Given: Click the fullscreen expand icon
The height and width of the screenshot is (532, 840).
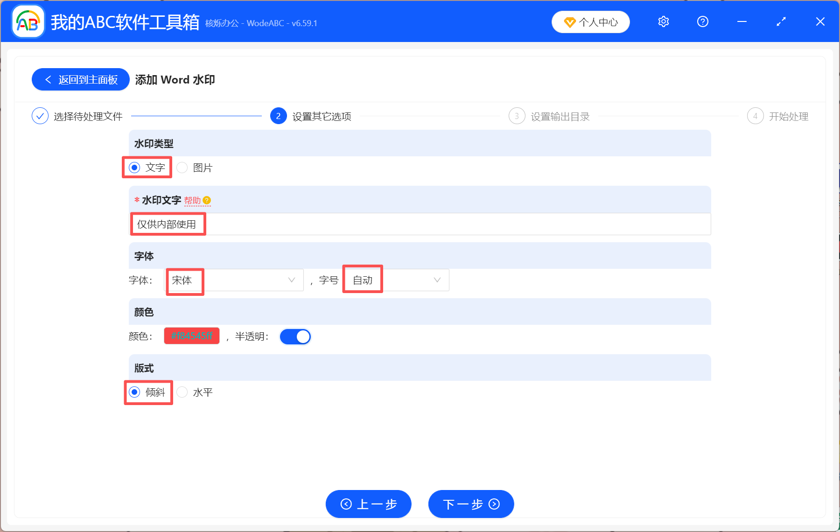Looking at the screenshot, I should pyautogui.click(x=781, y=21).
